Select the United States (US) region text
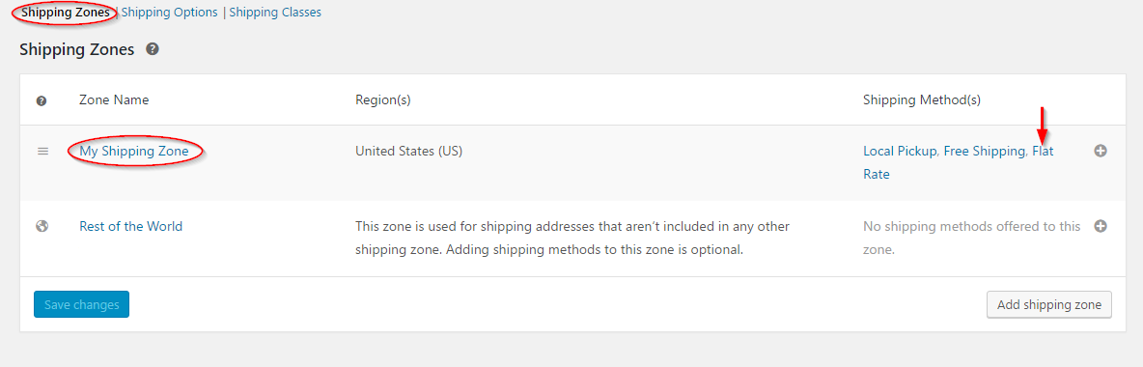The height and width of the screenshot is (367, 1143). point(409,151)
